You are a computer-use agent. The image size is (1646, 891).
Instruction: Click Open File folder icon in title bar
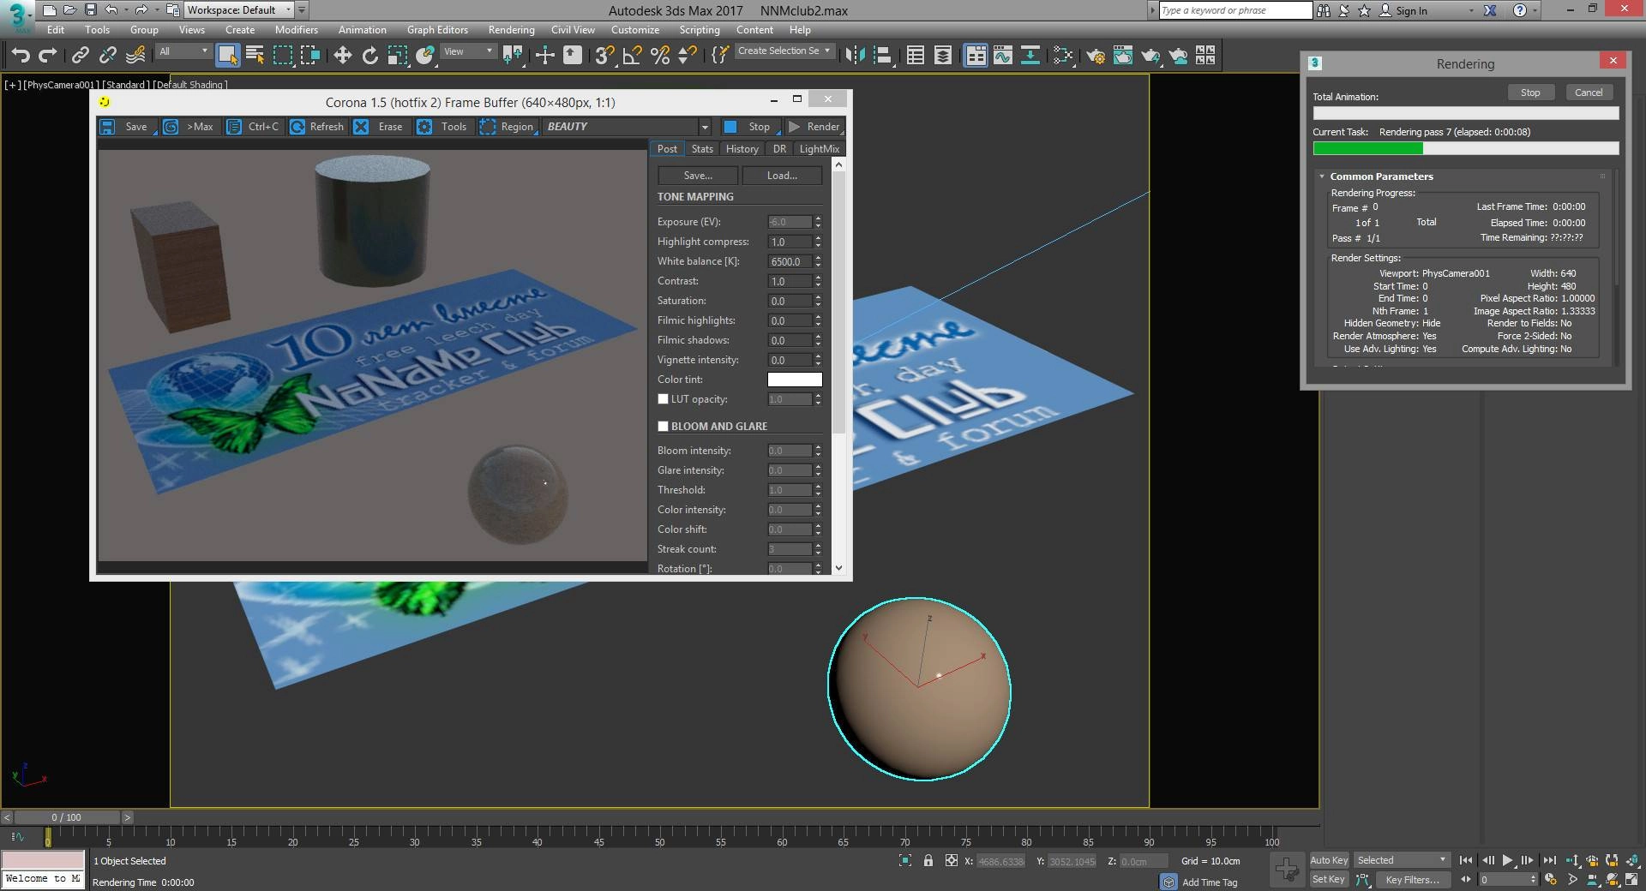[x=69, y=10]
